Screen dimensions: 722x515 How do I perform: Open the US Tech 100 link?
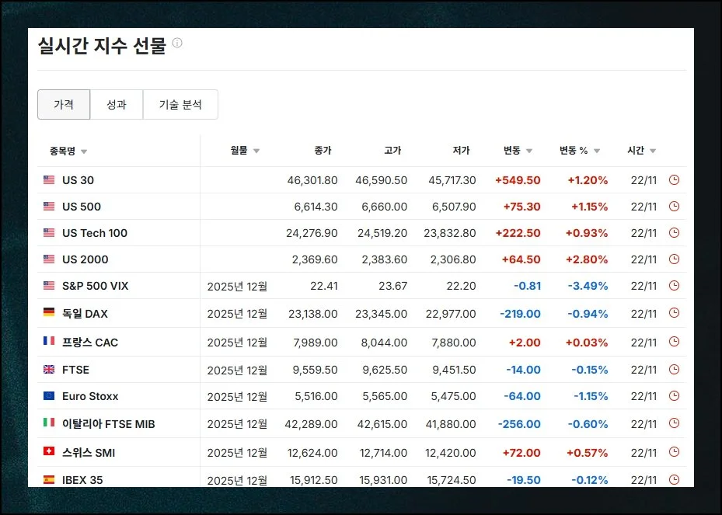95,233
